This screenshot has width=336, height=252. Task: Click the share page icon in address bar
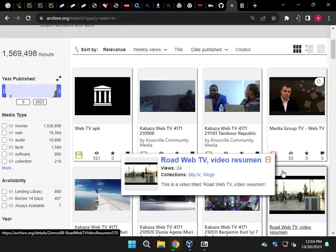click(263, 18)
